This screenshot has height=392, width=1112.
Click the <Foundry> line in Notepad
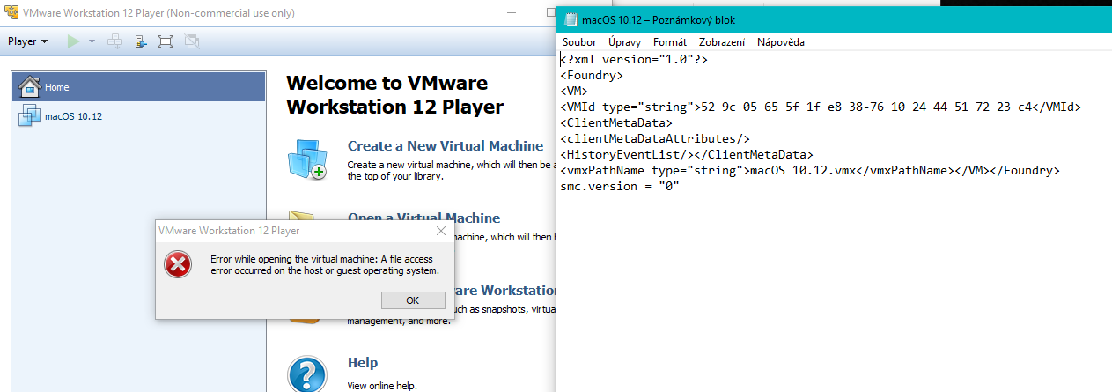point(592,76)
